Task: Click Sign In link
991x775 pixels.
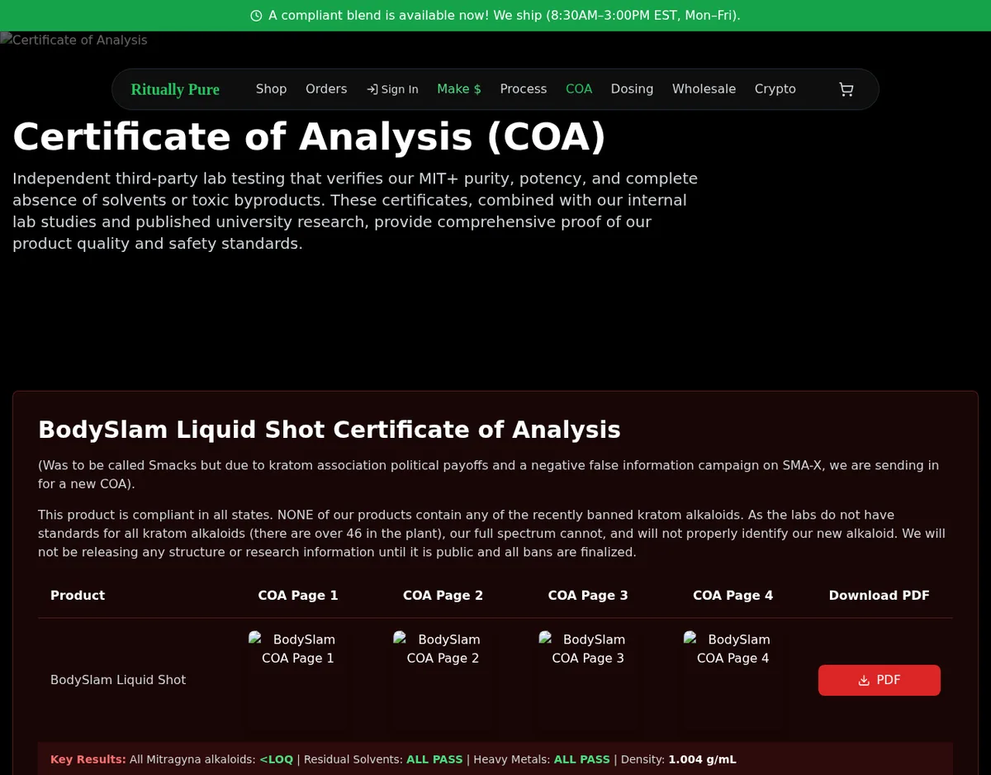Action: point(392,89)
